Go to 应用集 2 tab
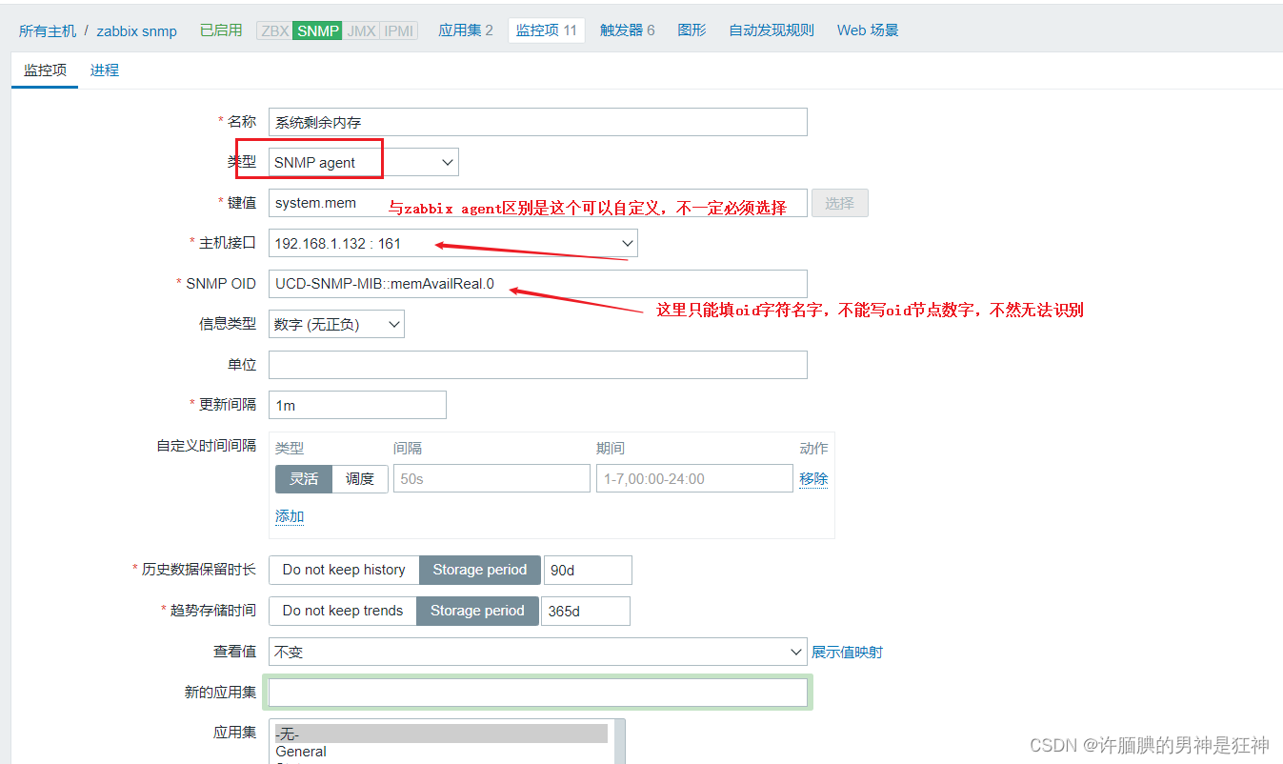Image resolution: width=1283 pixels, height=764 pixels. tap(466, 30)
